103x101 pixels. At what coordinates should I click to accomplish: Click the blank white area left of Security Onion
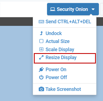point(23,9)
